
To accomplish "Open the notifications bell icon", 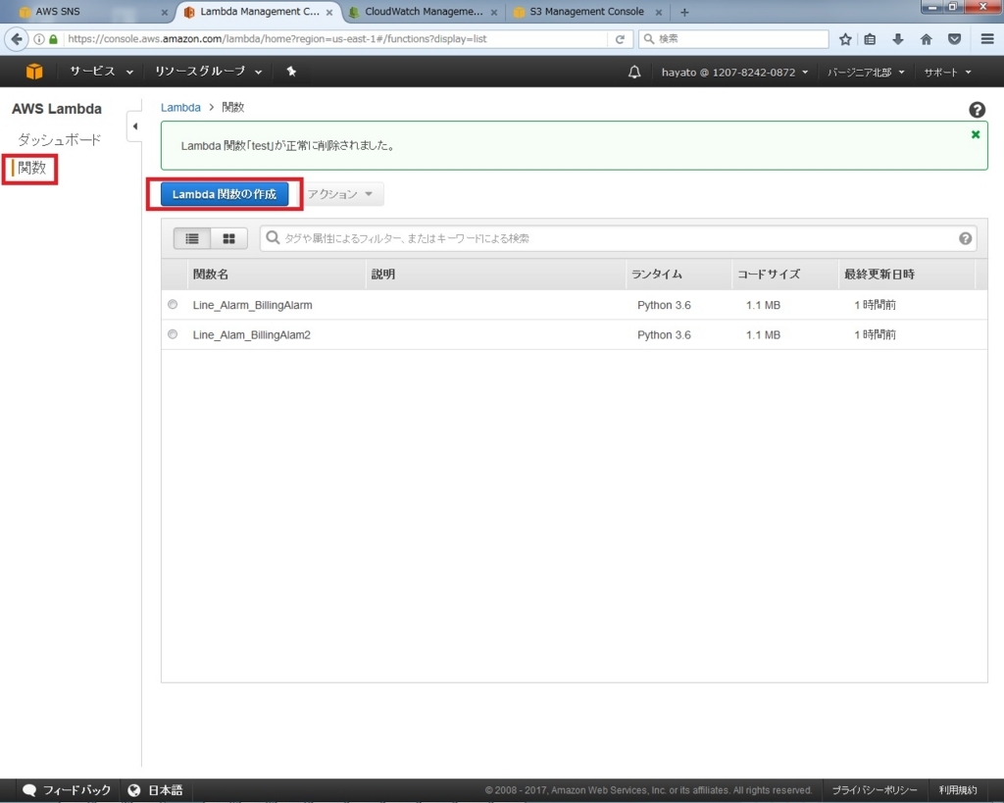I will 634,72.
